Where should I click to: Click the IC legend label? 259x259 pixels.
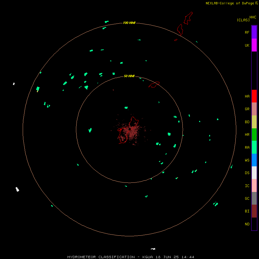click(x=247, y=186)
